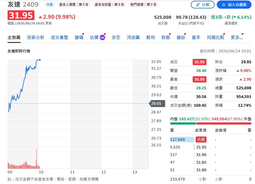The height and width of the screenshot is (184, 255).
Task: Switch to the 健診 tab
Action: pos(181,38)
